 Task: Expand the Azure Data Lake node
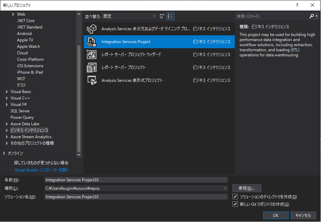7,124
